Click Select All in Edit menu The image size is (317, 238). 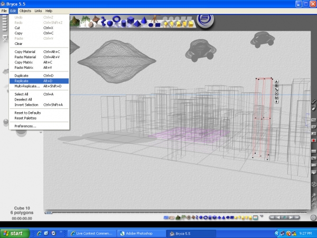click(x=39, y=94)
